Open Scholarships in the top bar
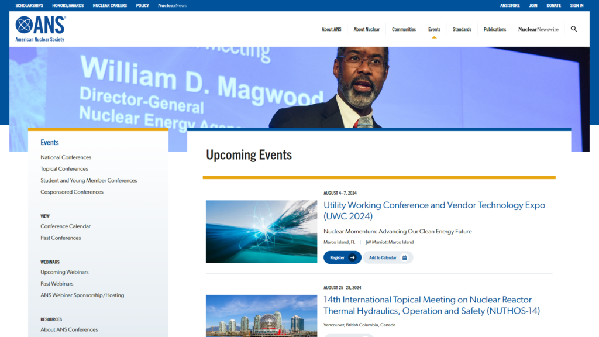Screen dimensions: 599x337 coord(29,5)
